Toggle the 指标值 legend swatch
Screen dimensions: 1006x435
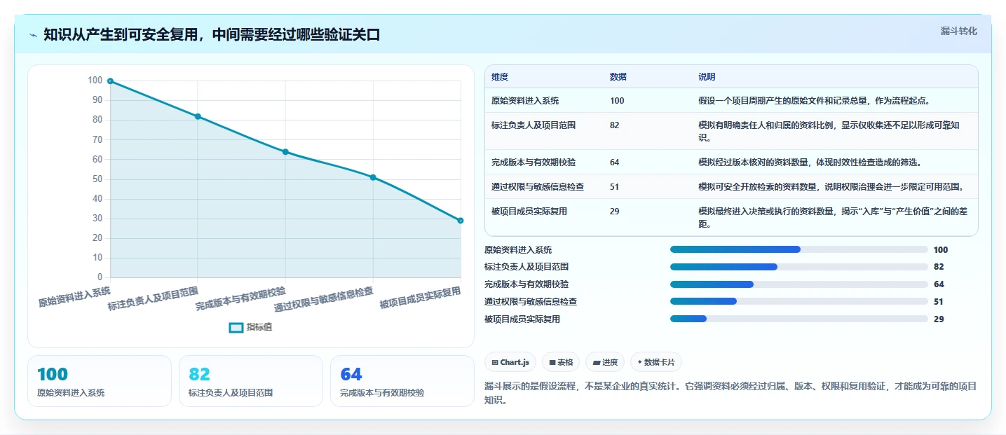[236, 327]
